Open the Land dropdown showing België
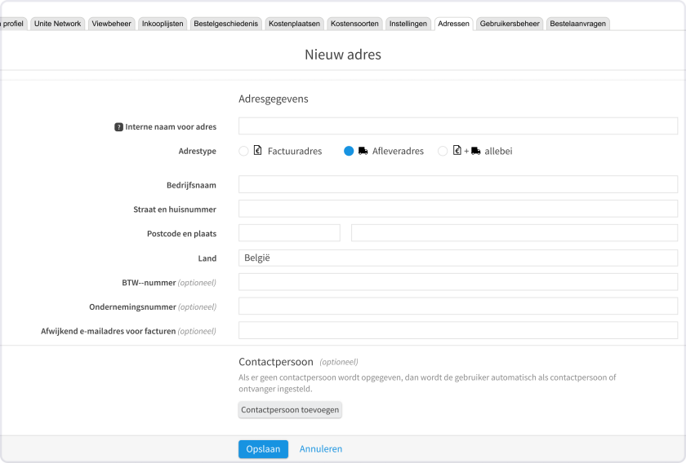The image size is (686, 463). [458, 258]
